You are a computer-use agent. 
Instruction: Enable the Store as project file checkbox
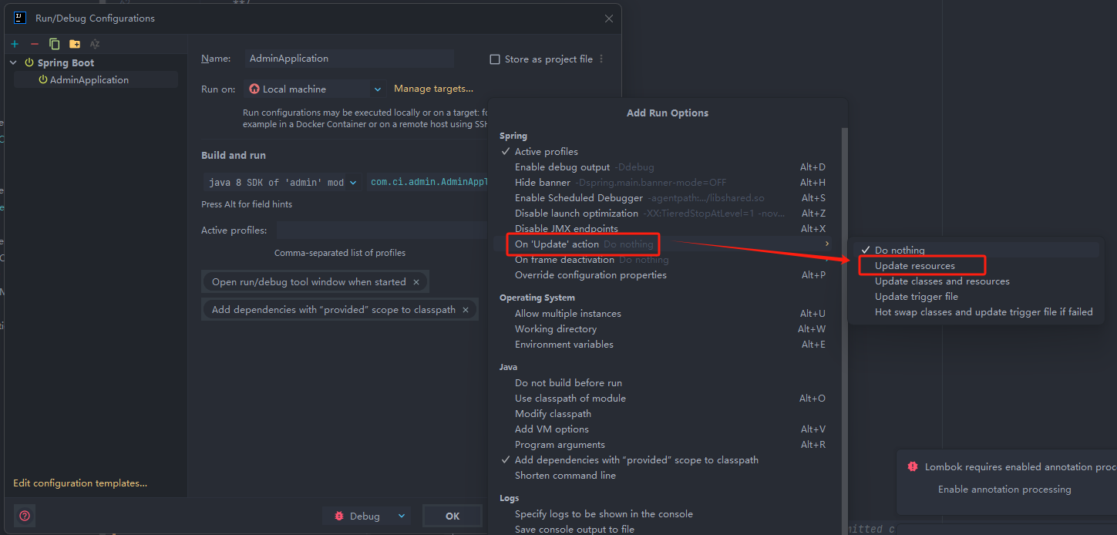click(x=495, y=59)
